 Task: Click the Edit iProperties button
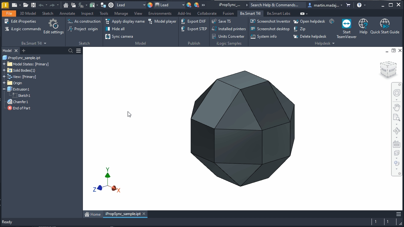click(20, 21)
